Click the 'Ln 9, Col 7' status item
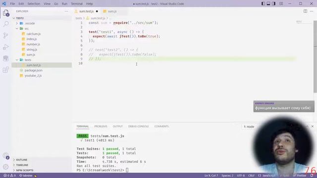Image resolution: width=317 pixels, height=178 pixels. (211, 176)
